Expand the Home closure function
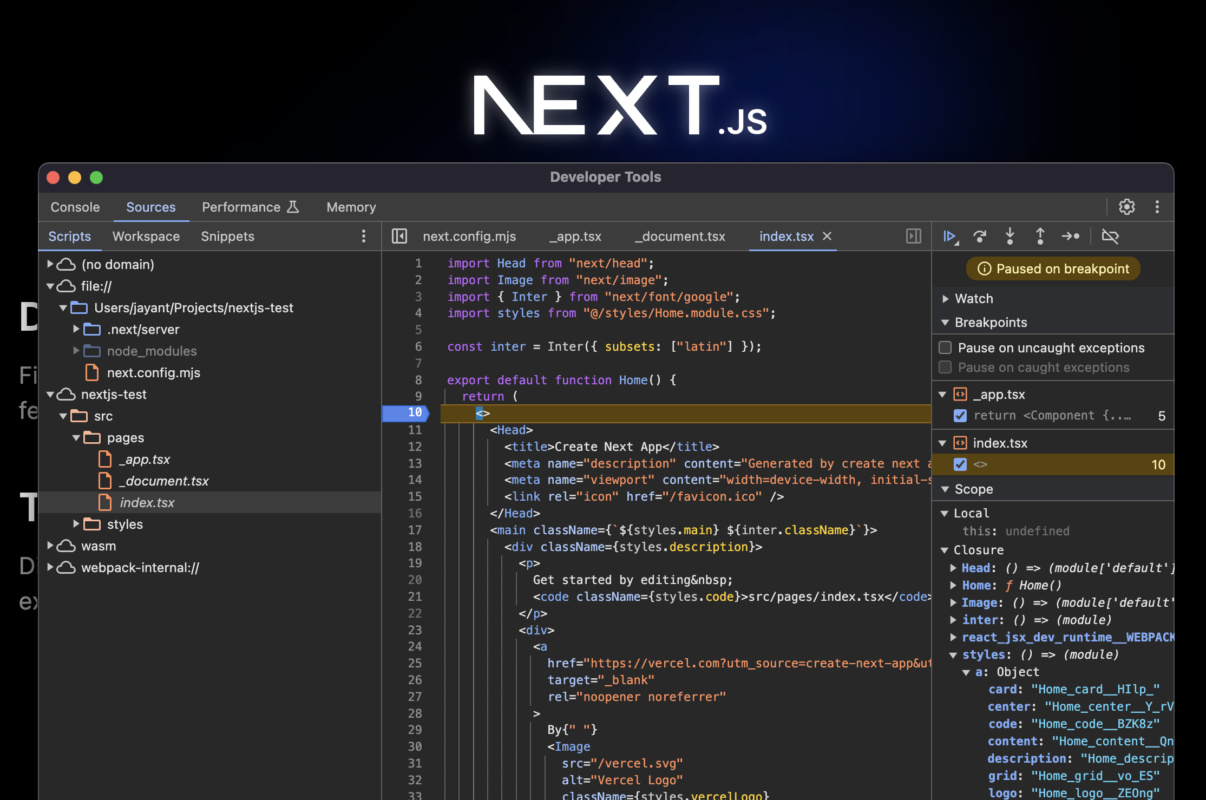1206x800 pixels. [953, 585]
